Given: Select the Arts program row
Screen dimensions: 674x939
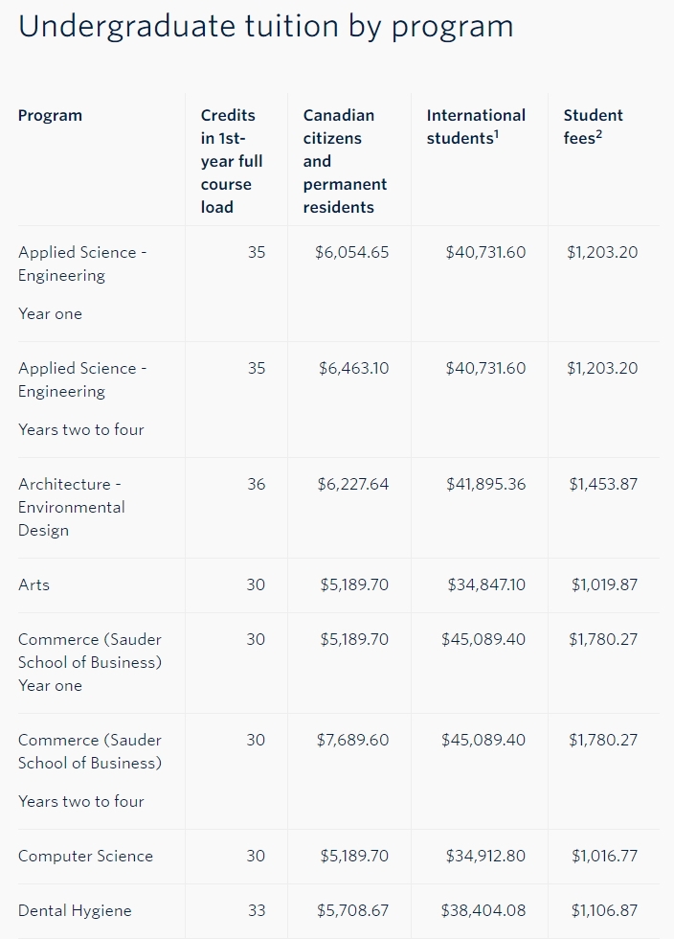Looking at the screenshot, I should coord(338,585).
